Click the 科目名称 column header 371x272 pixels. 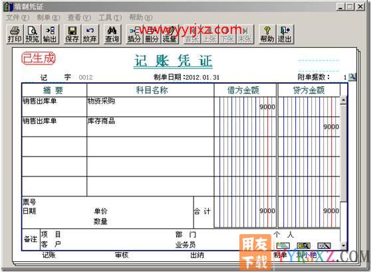(x=150, y=90)
